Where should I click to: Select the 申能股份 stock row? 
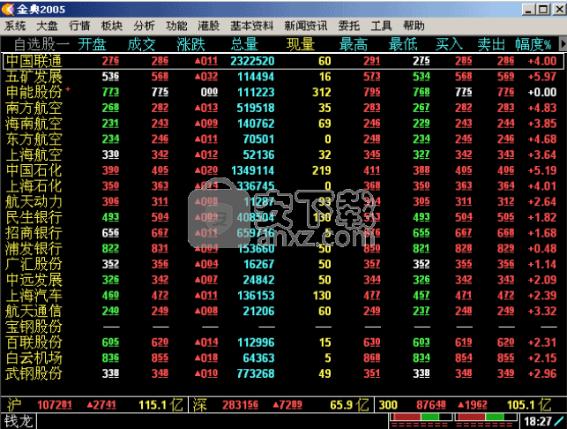tap(283, 92)
